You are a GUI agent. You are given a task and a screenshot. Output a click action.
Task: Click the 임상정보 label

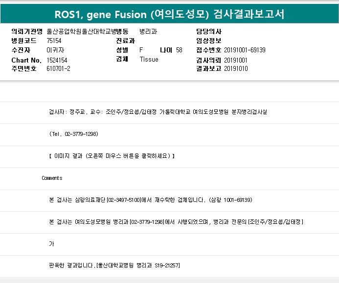pyautogui.click(x=208, y=41)
